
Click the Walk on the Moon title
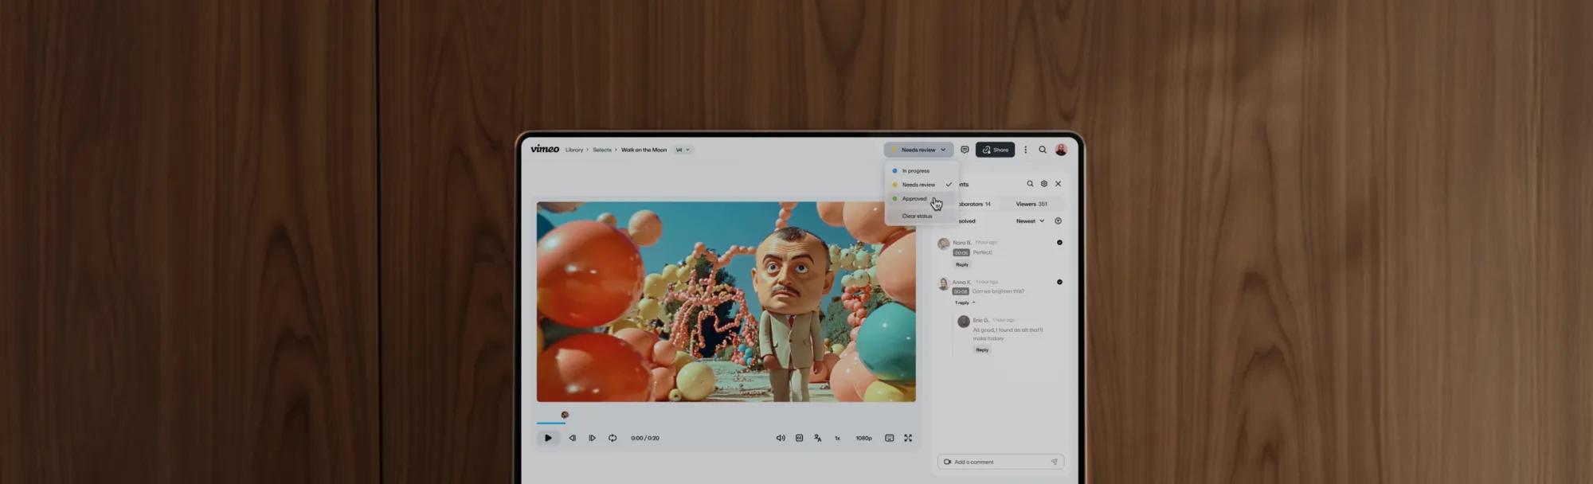(644, 150)
